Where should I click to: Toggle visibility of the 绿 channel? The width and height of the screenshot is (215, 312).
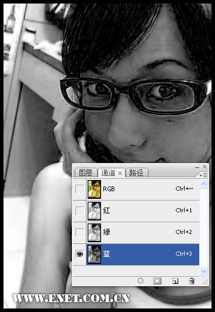click(x=80, y=232)
